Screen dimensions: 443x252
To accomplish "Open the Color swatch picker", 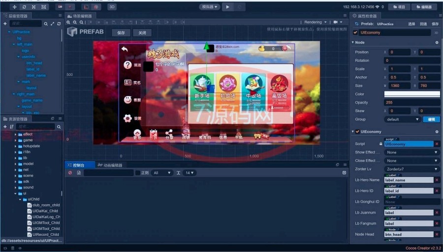I will (x=412, y=94).
